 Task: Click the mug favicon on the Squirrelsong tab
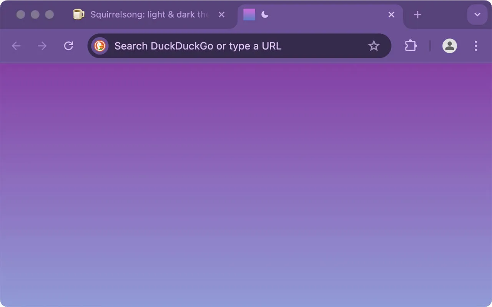click(79, 15)
